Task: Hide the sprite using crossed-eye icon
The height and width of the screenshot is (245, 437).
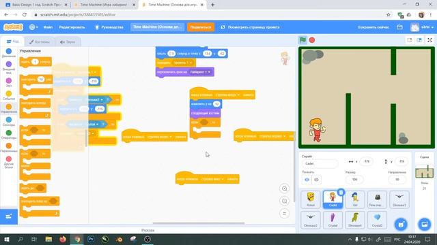Action: tap(316, 180)
